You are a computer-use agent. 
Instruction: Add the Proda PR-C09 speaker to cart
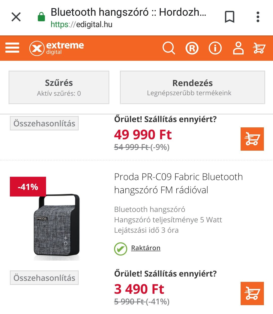coord(252,293)
